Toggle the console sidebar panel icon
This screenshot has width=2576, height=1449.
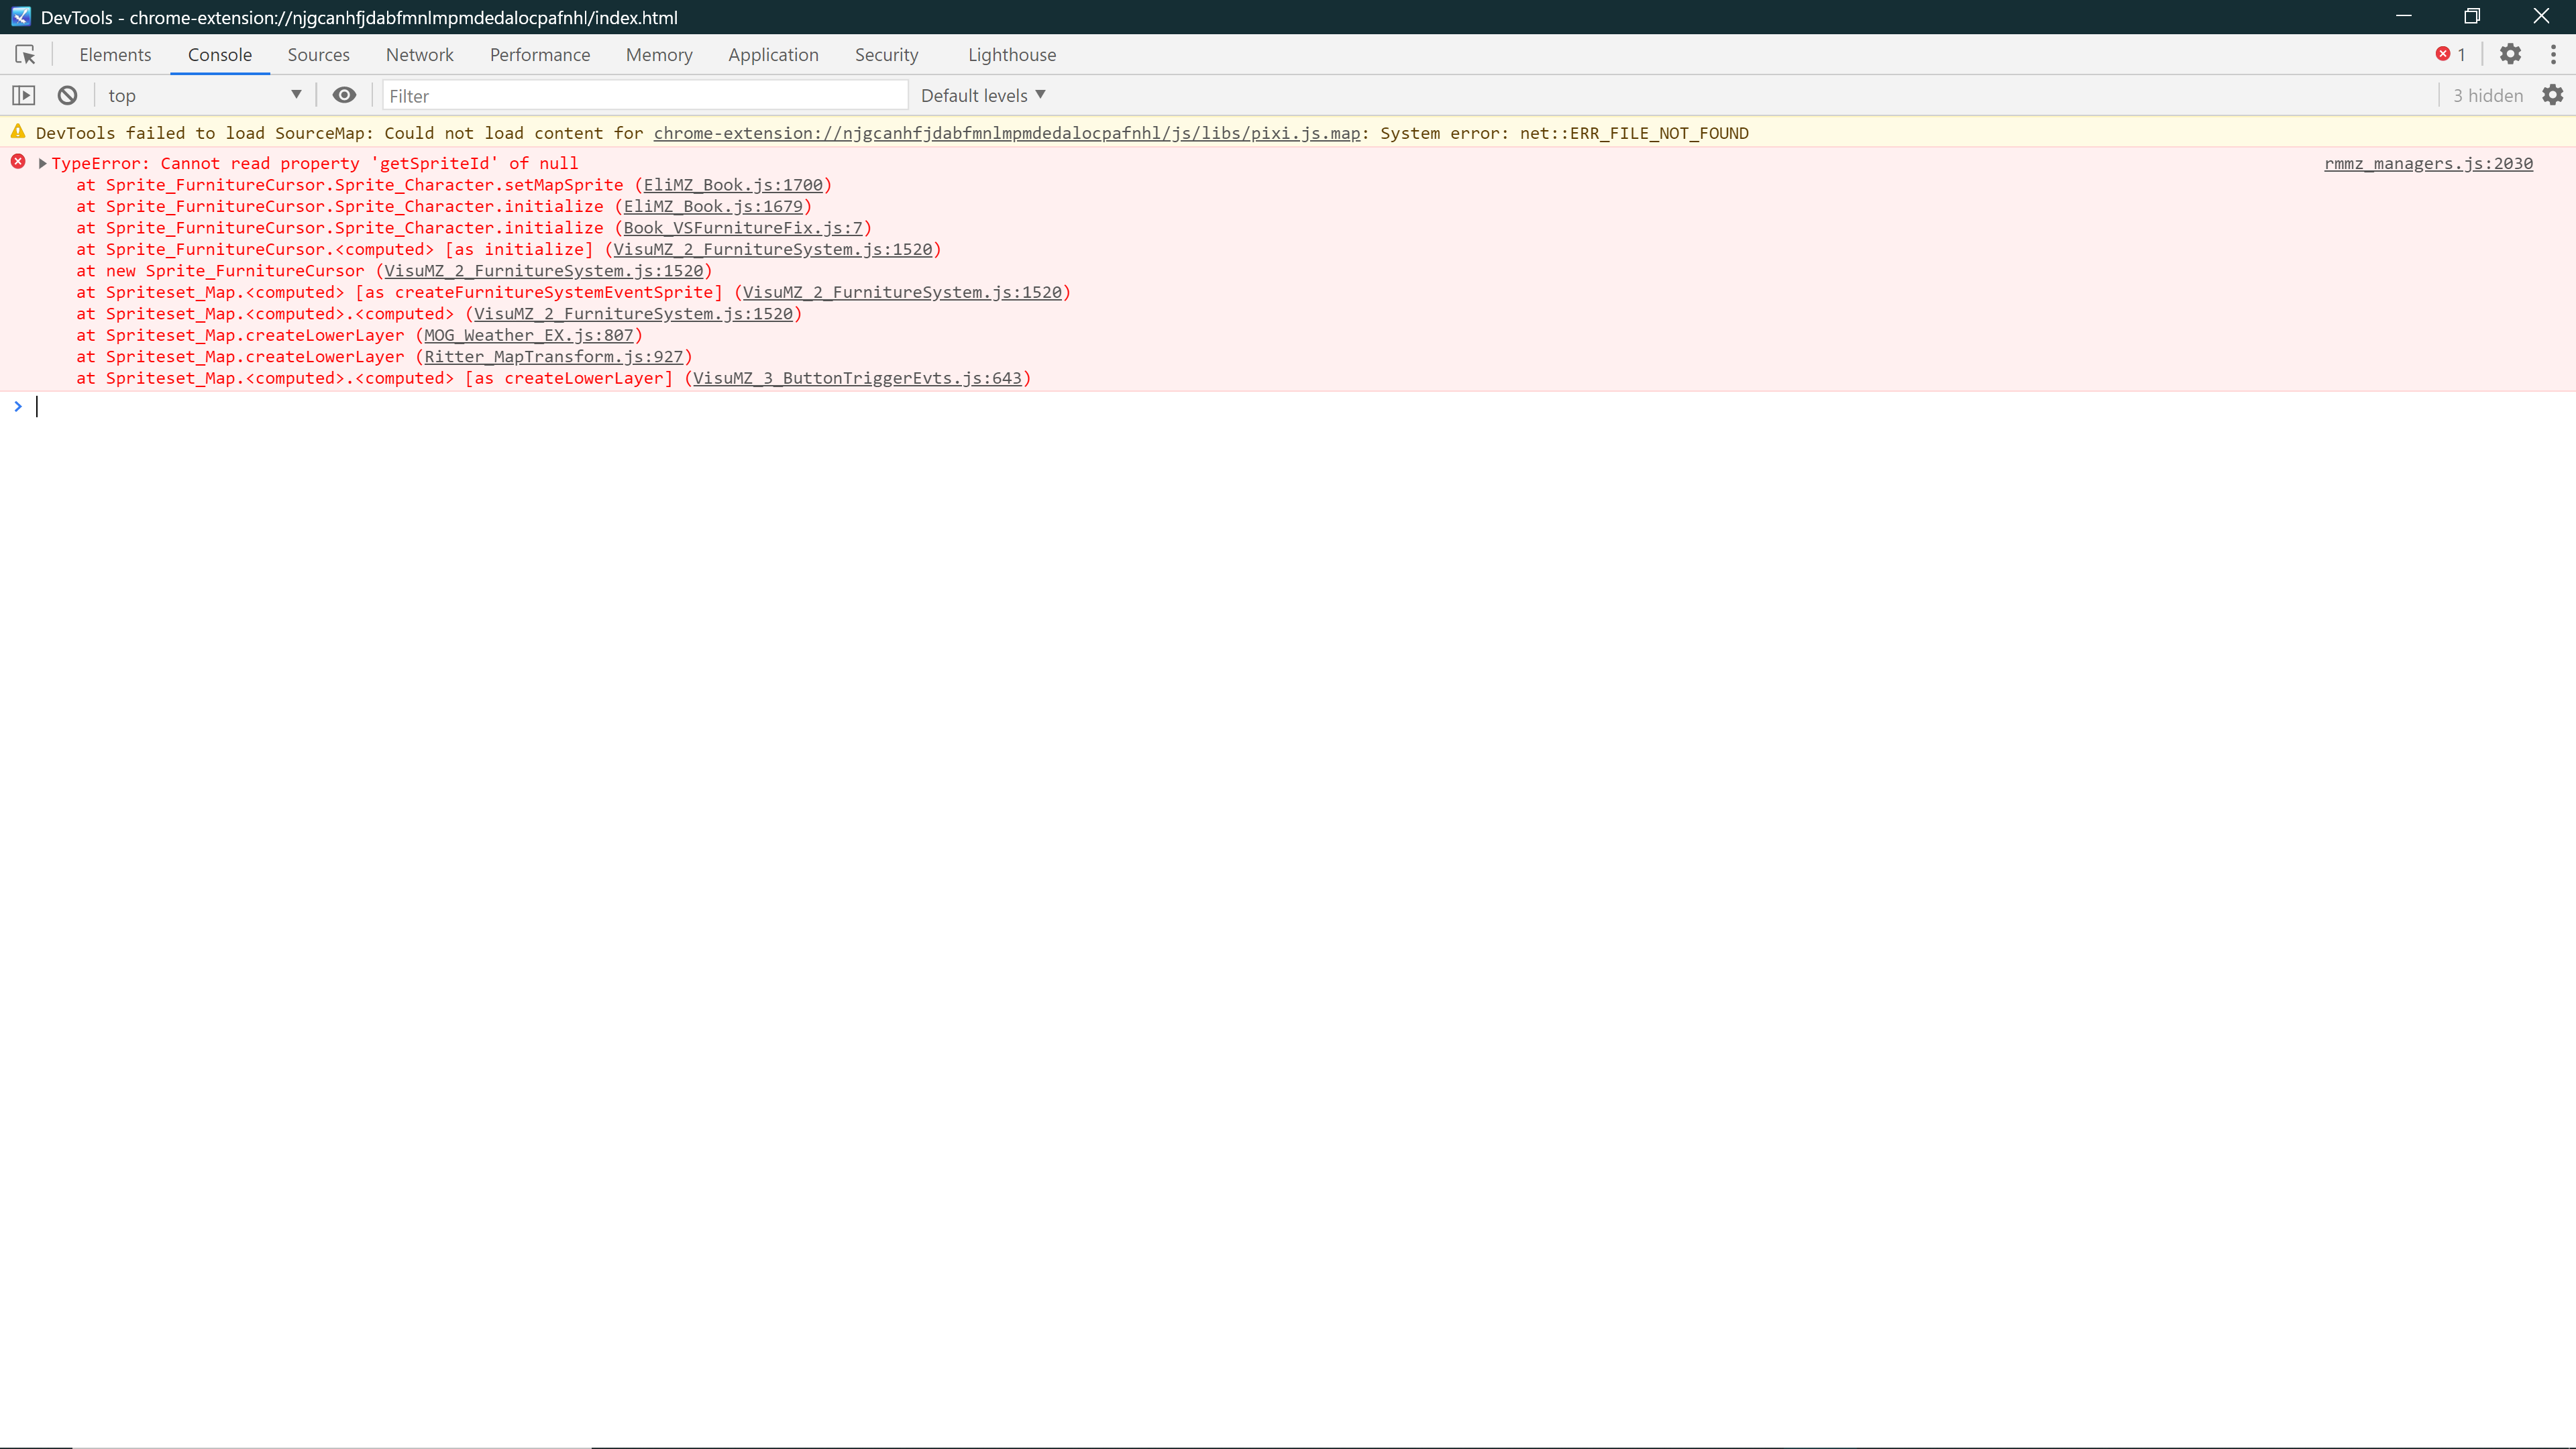coord(24,95)
